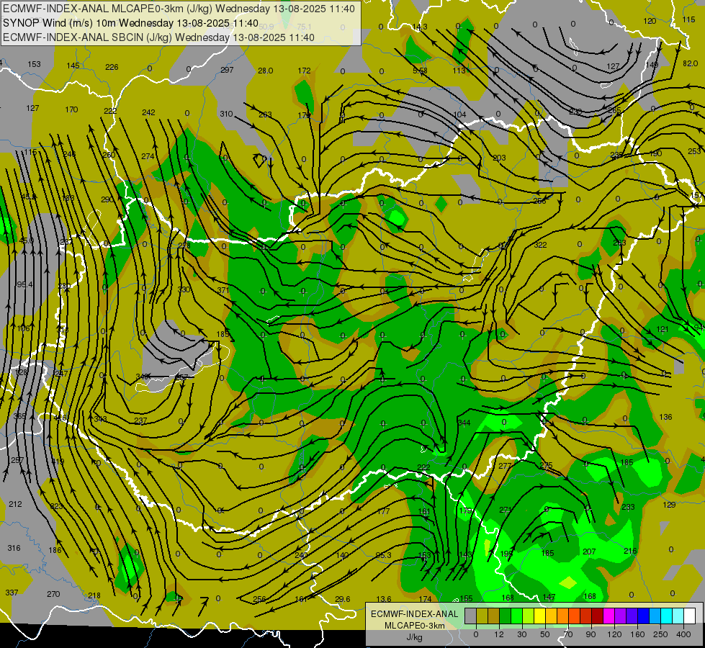Click the SBCIN value 322
The height and width of the screenshot is (648, 705).
pyautogui.click(x=540, y=245)
